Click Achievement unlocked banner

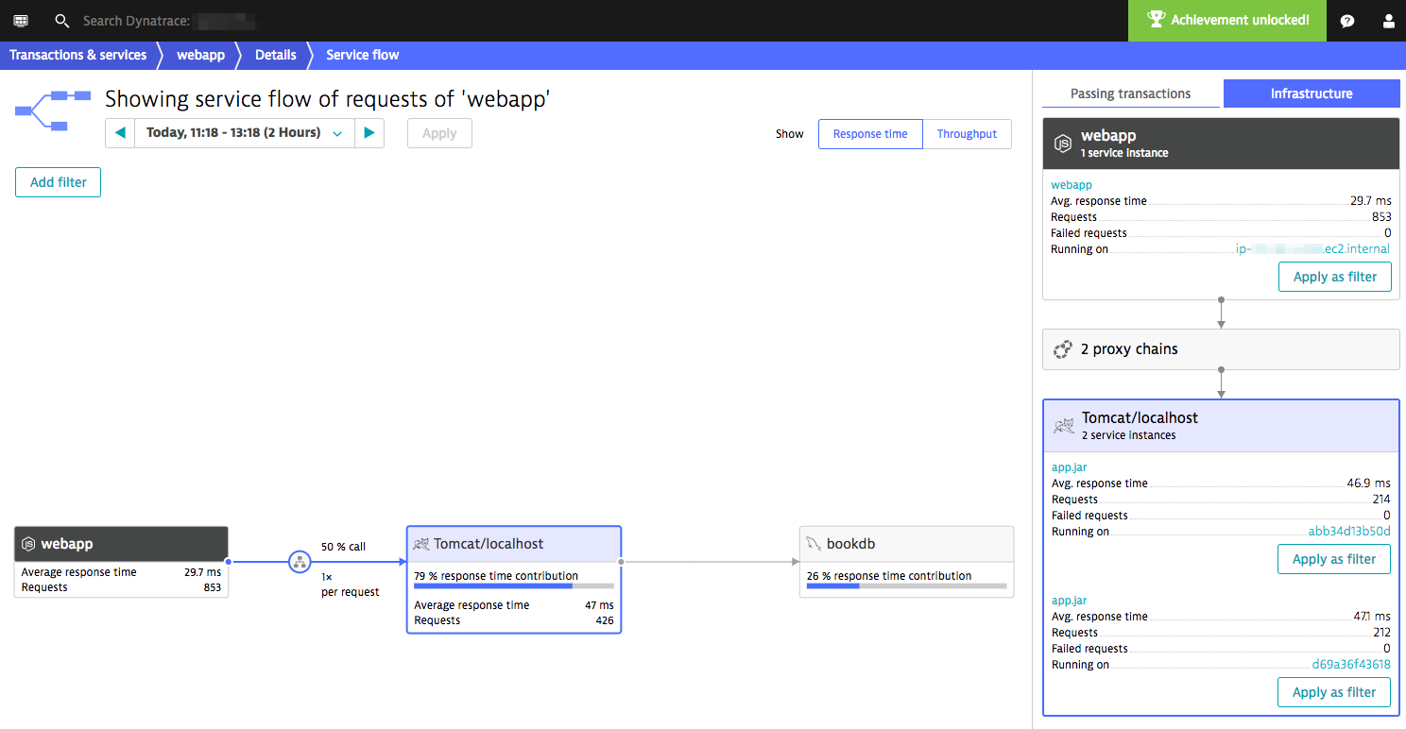1227,21
